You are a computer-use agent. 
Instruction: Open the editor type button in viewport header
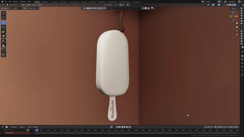point(3,5)
